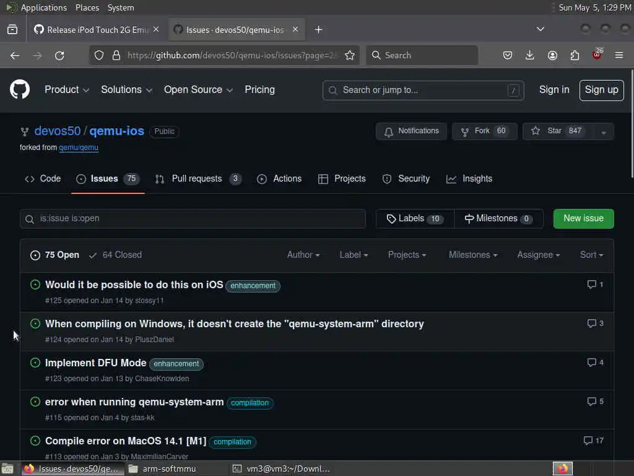Switch to the Pull requests tab
Image resolution: width=634 pixels, height=476 pixels.
198,179
